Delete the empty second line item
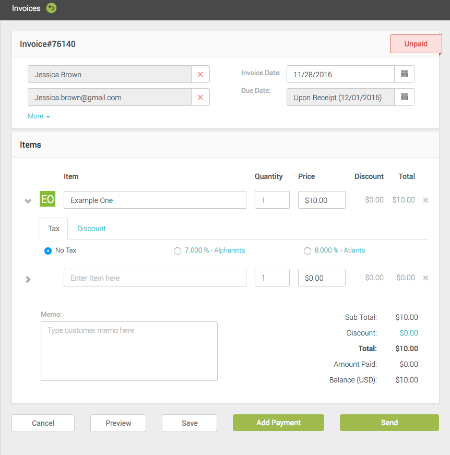Screen dimensions: 450x455 point(425,278)
